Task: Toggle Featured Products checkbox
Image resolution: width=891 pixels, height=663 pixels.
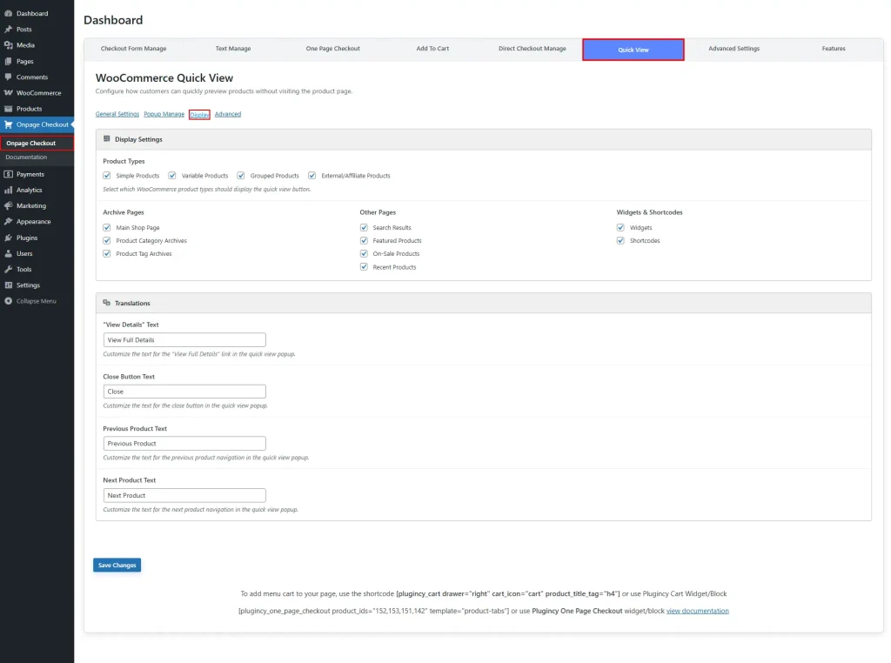Action: [x=364, y=240]
